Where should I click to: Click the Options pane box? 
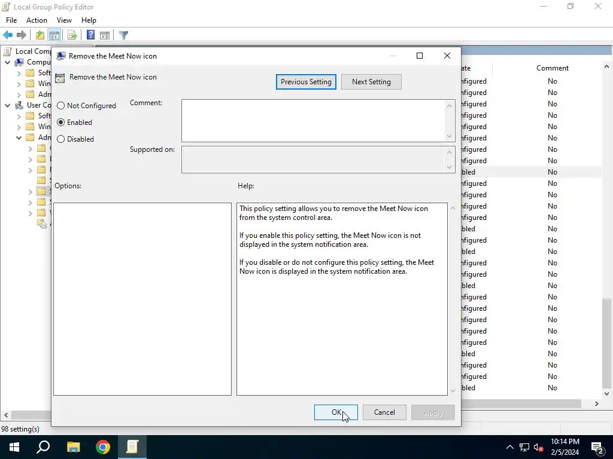point(142,299)
